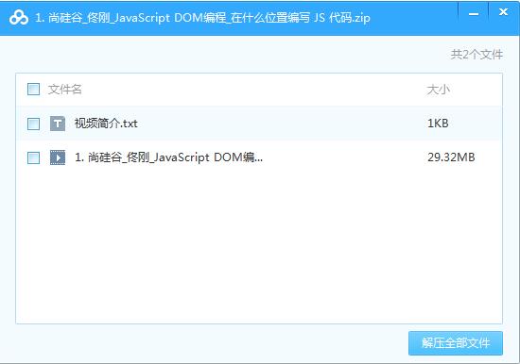Viewport: 520px width, 364px height.
Task: Close the zip preview window
Action: pyautogui.click(x=503, y=12)
